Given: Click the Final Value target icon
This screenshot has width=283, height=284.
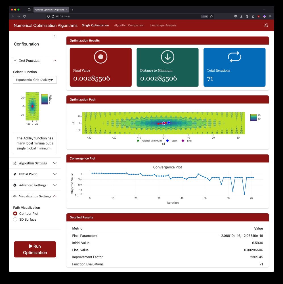Looking at the screenshot, I should coord(101,57).
